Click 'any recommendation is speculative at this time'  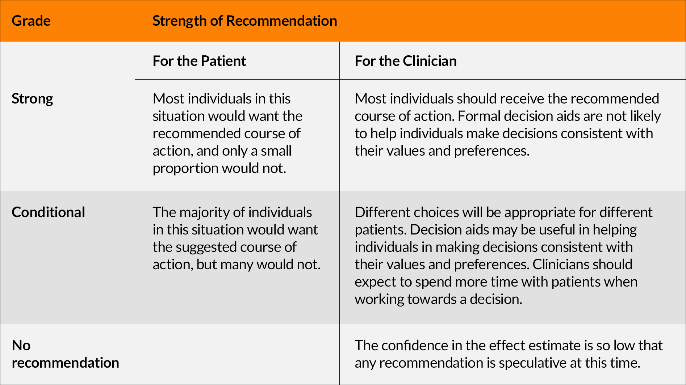(x=498, y=363)
